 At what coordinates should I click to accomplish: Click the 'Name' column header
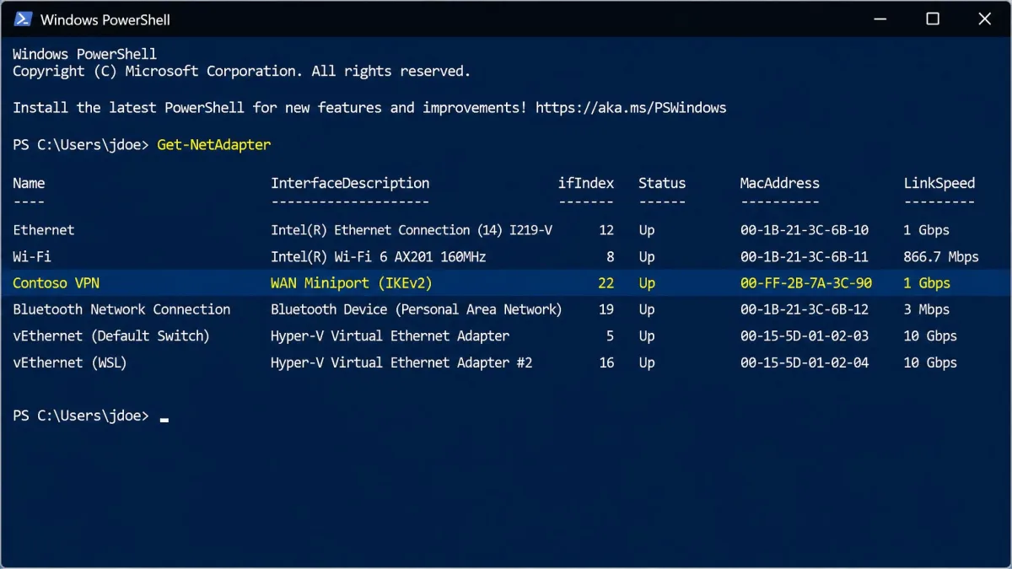30,183
